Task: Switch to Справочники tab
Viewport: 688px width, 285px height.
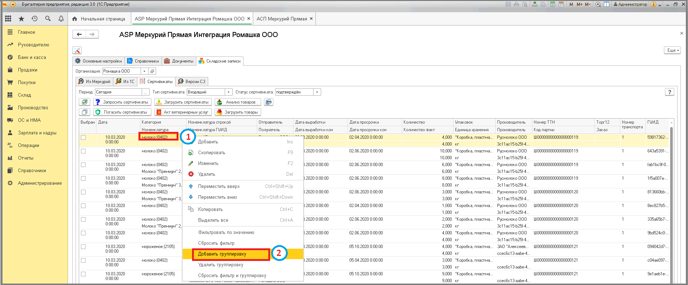Action: coord(143,61)
